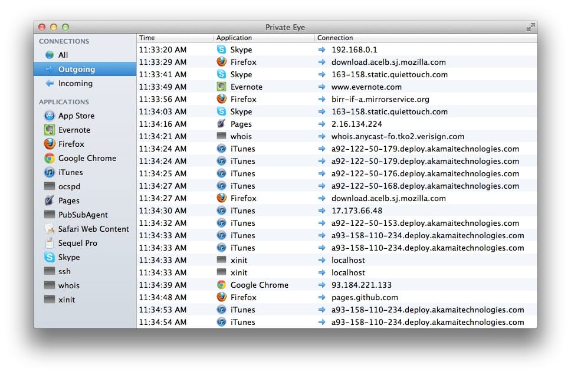The height and width of the screenshot is (375, 571).
Task: Click the App Store icon in sidebar
Action: coord(49,116)
